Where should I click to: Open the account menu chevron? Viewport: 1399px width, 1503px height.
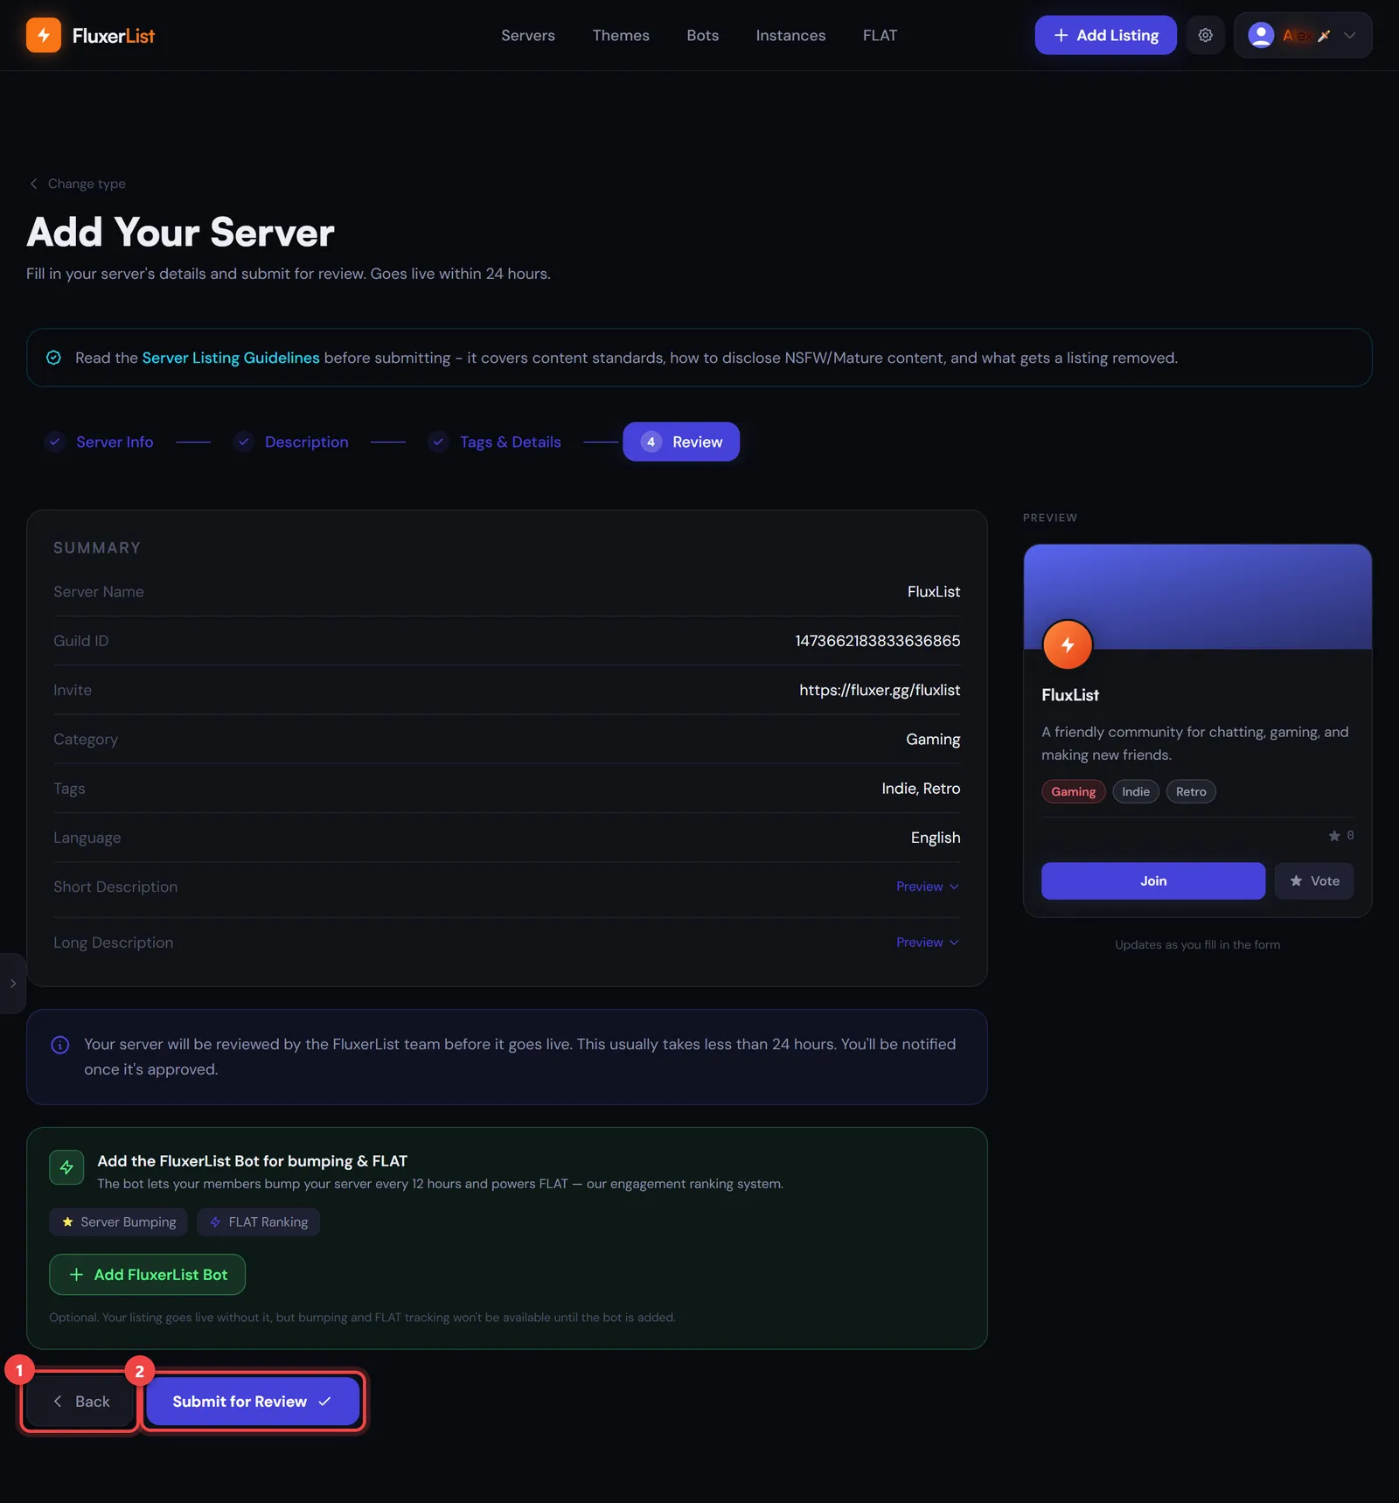click(1349, 35)
